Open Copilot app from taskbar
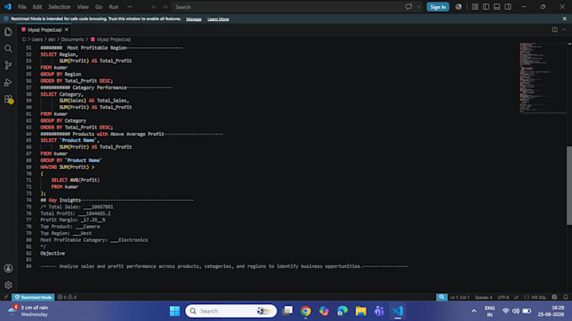 (x=324, y=311)
